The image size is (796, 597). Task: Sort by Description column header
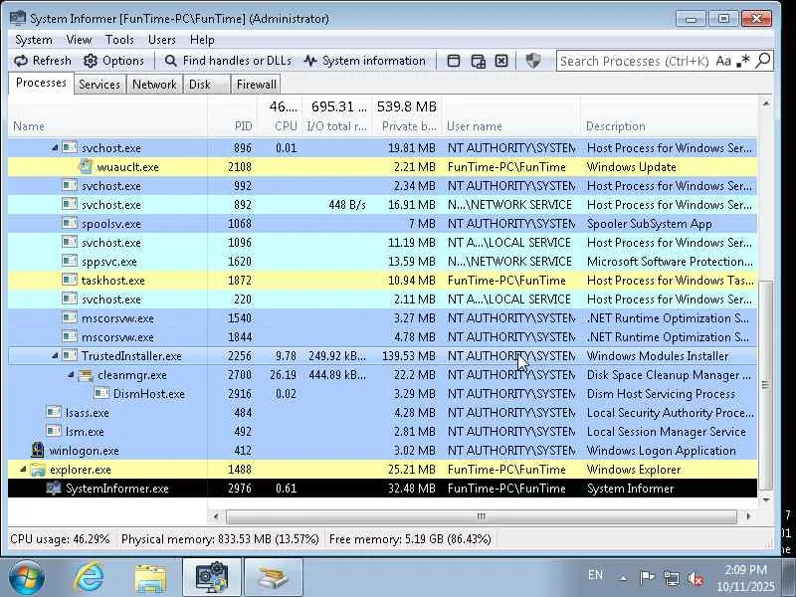pyautogui.click(x=668, y=126)
